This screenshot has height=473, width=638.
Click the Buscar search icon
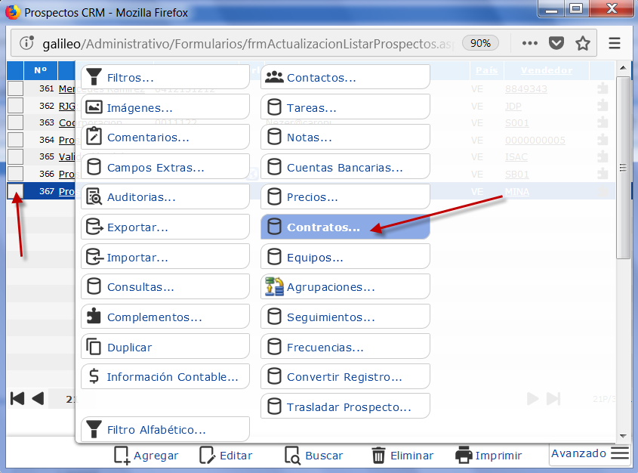tap(292, 456)
